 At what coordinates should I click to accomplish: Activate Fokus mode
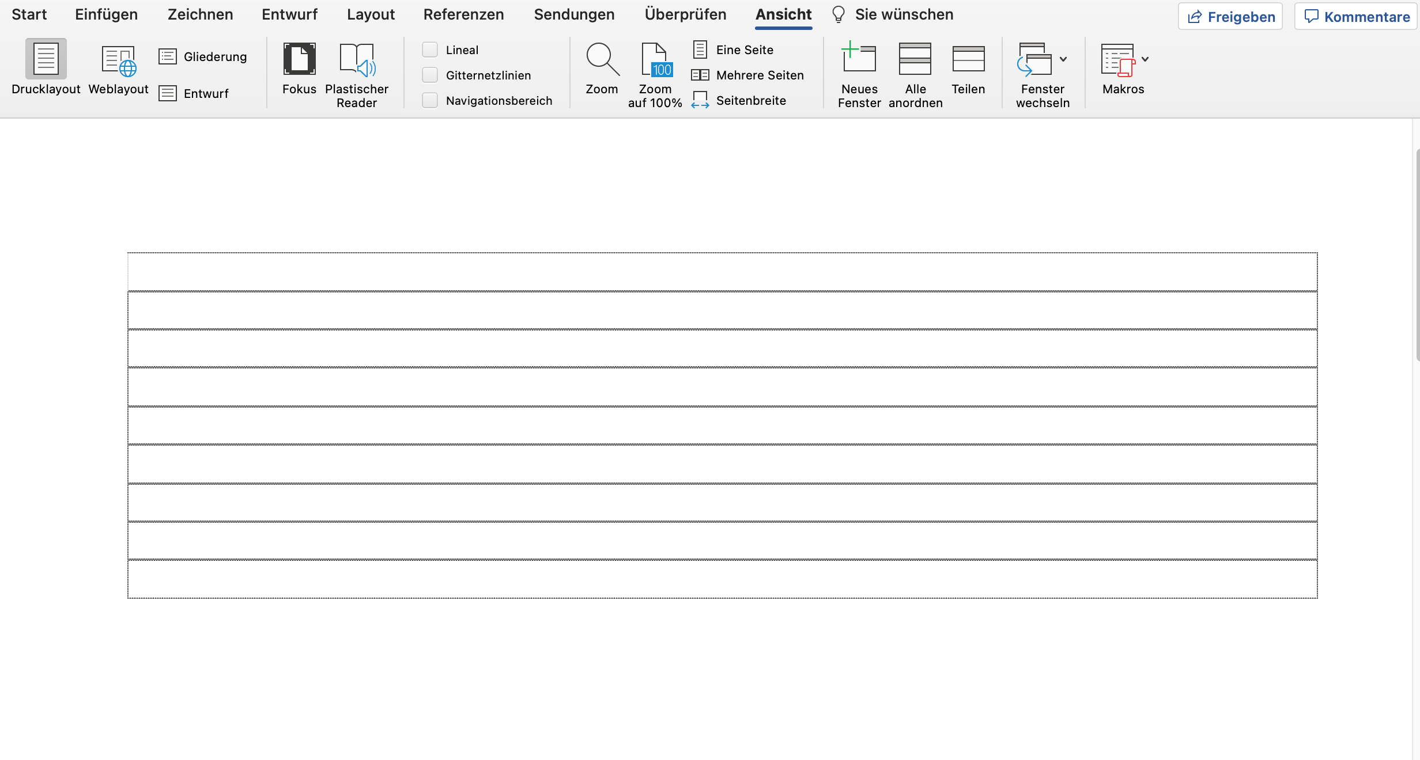(300, 69)
